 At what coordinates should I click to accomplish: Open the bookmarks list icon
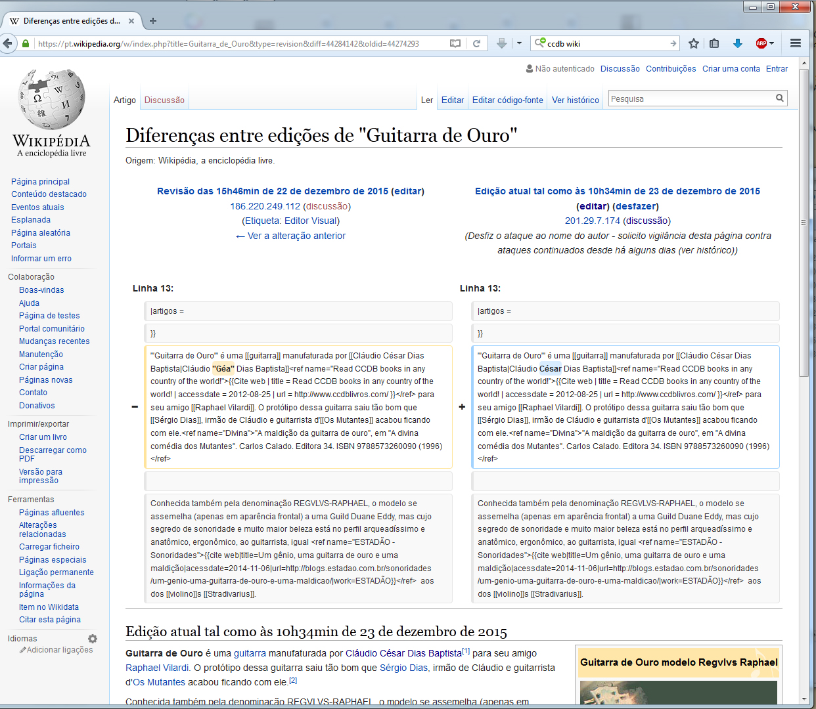click(714, 43)
